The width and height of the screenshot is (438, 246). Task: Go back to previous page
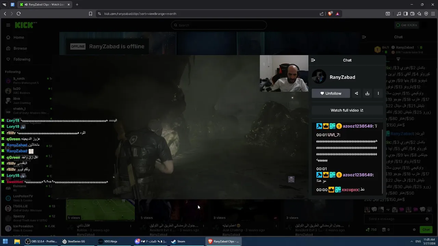point(5,14)
